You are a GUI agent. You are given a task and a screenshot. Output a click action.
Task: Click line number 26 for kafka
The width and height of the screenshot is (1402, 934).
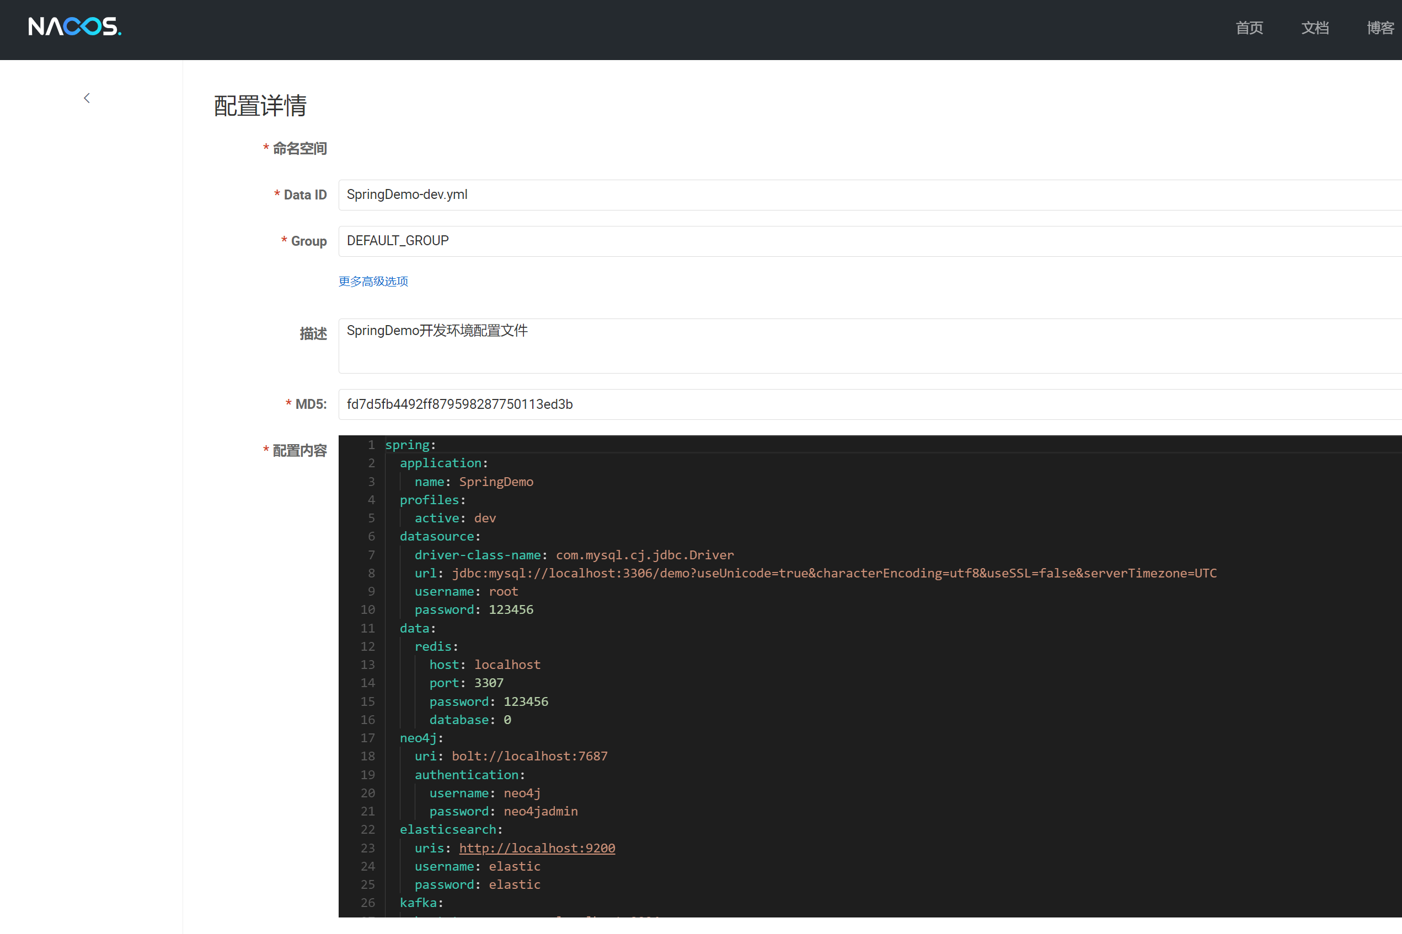(368, 903)
